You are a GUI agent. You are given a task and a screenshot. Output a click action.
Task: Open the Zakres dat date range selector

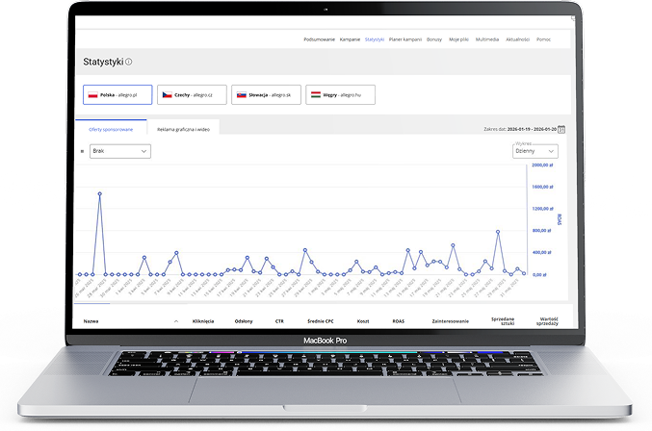coord(523,129)
